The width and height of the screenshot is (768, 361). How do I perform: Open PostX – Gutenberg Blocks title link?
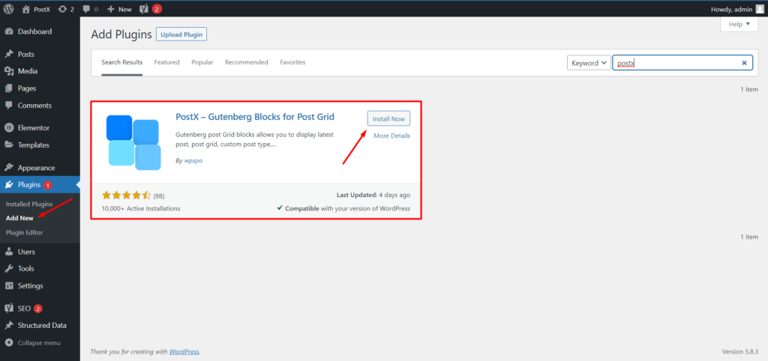[x=255, y=117]
